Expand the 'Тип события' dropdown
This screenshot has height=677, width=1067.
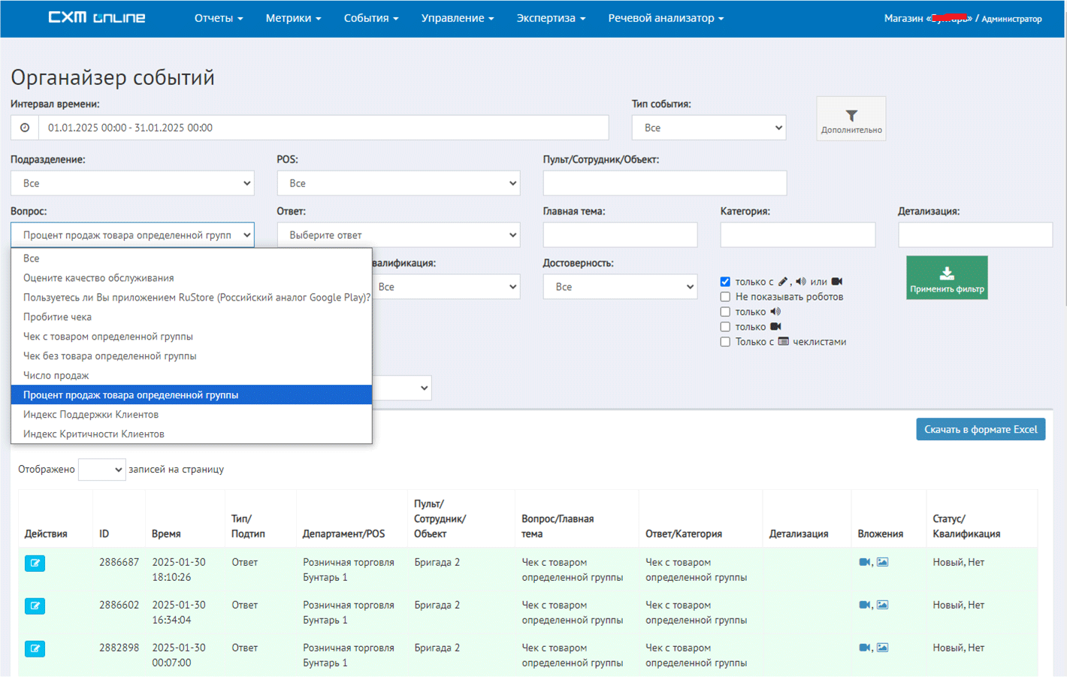pyautogui.click(x=709, y=128)
